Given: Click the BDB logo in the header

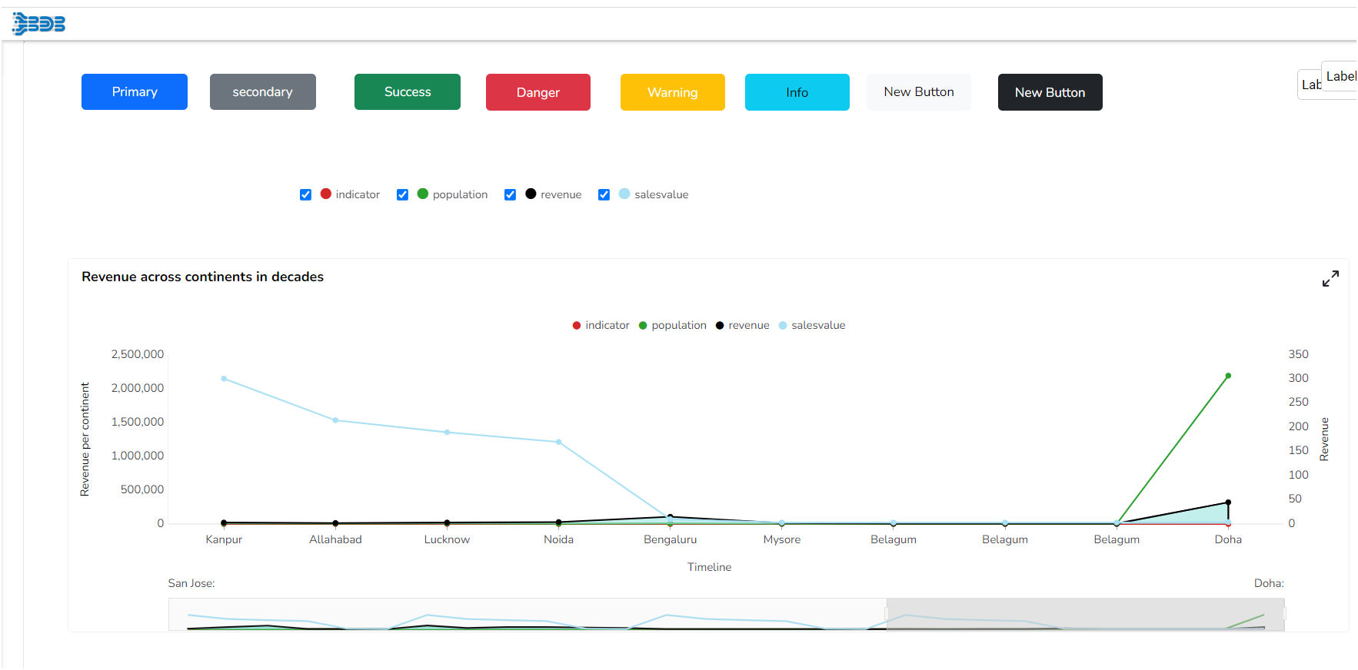Looking at the screenshot, I should [38, 24].
